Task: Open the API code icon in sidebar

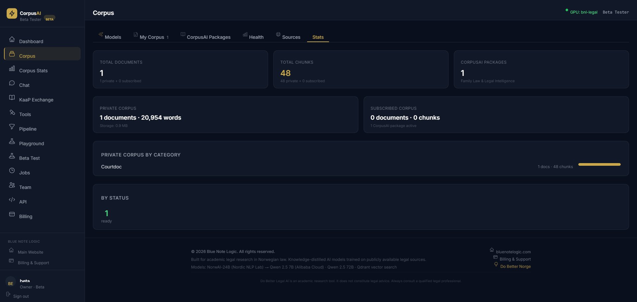Action: click(x=12, y=200)
